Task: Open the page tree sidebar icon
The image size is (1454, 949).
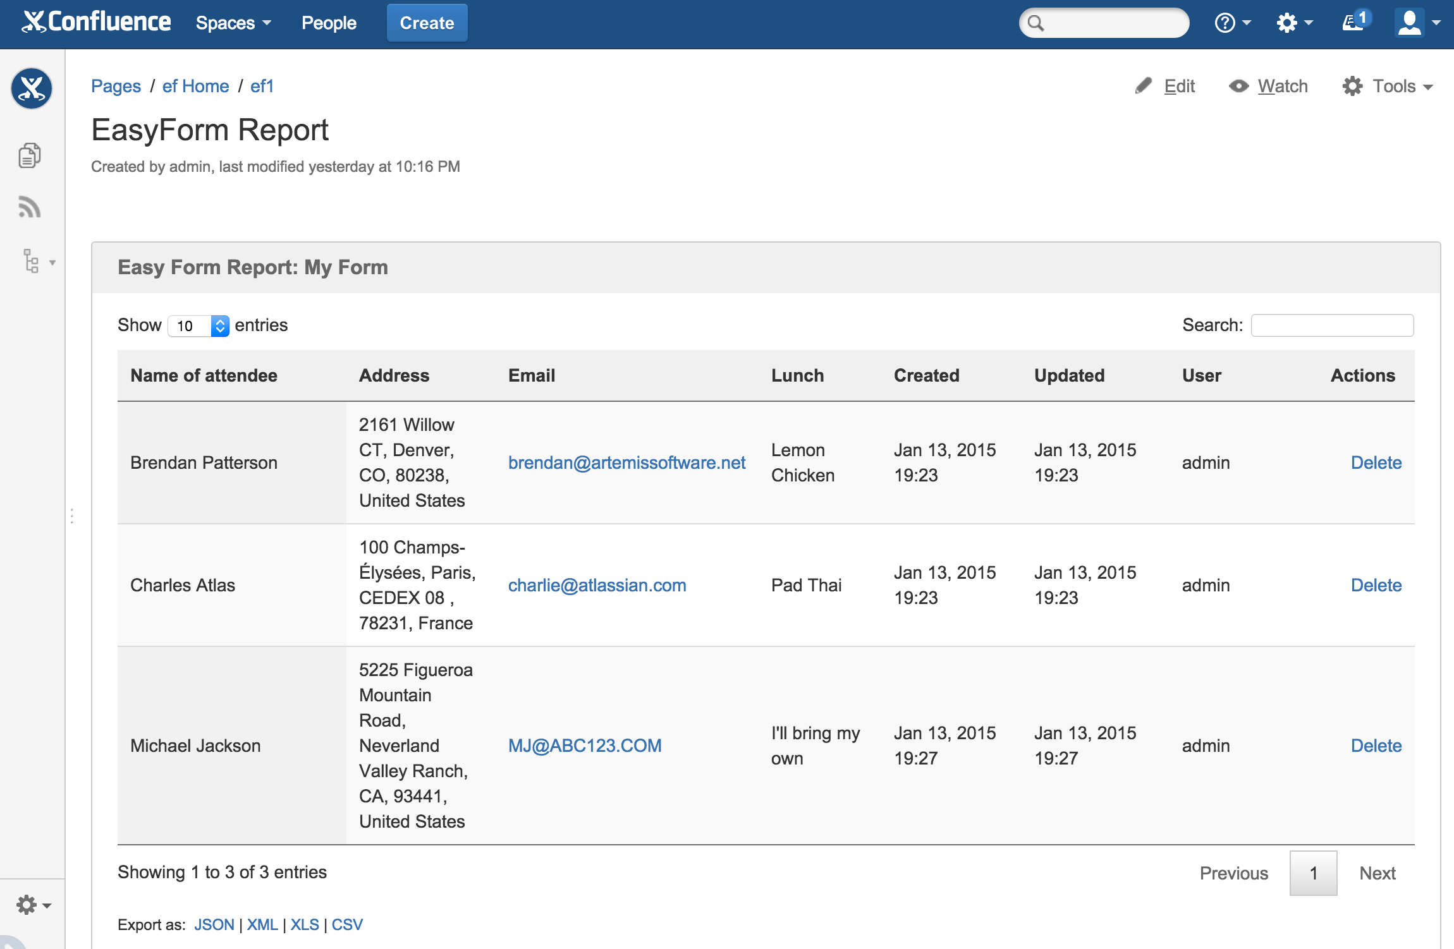Action: [x=31, y=261]
